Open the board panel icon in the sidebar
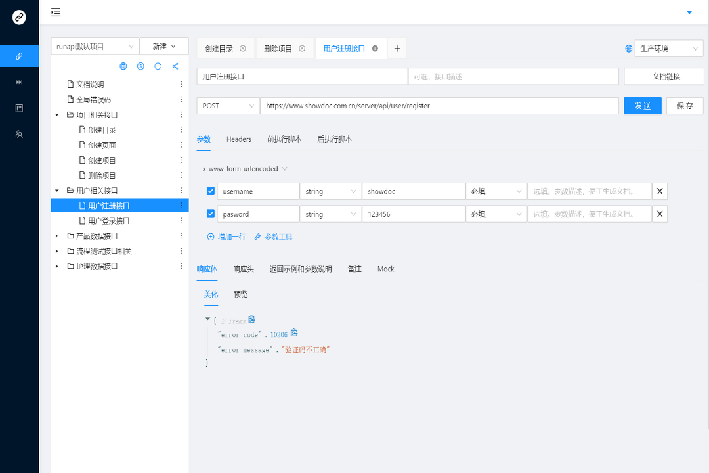This screenshot has height=473, width=709. click(18, 108)
